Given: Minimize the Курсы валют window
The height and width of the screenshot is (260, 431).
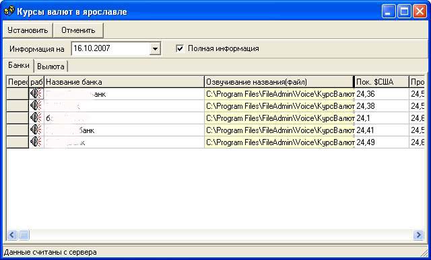Looking at the screenshot, I should 389,12.
